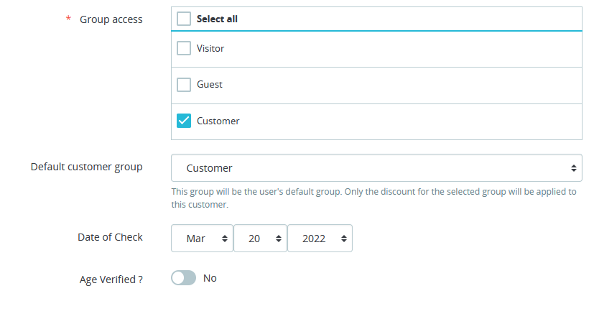Click the Customer row label text
The height and width of the screenshot is (314, 594).
pos(218,121)
